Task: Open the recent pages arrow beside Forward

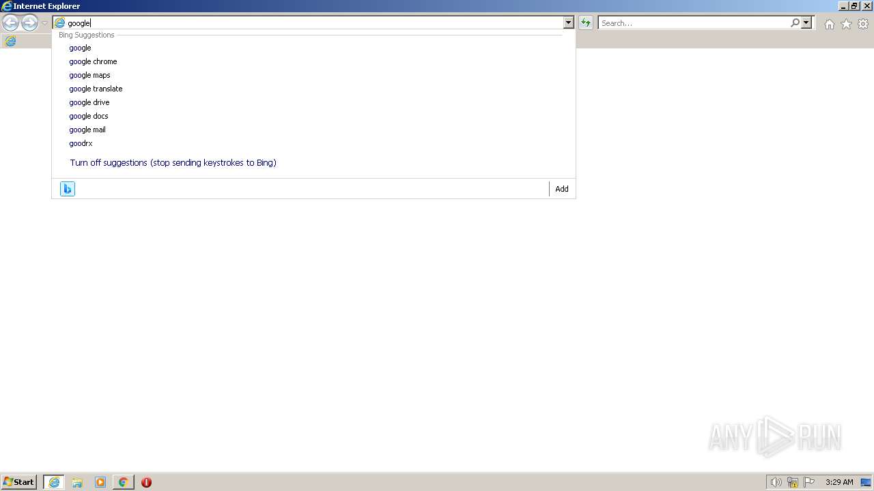Action: [44, 23]
